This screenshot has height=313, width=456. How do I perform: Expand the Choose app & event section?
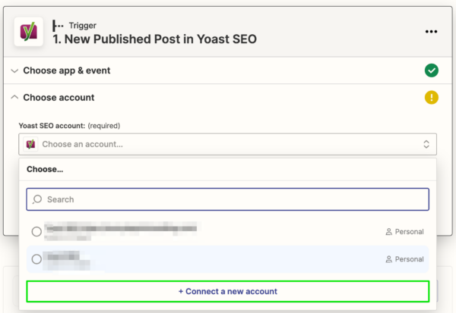pos(228,70)
